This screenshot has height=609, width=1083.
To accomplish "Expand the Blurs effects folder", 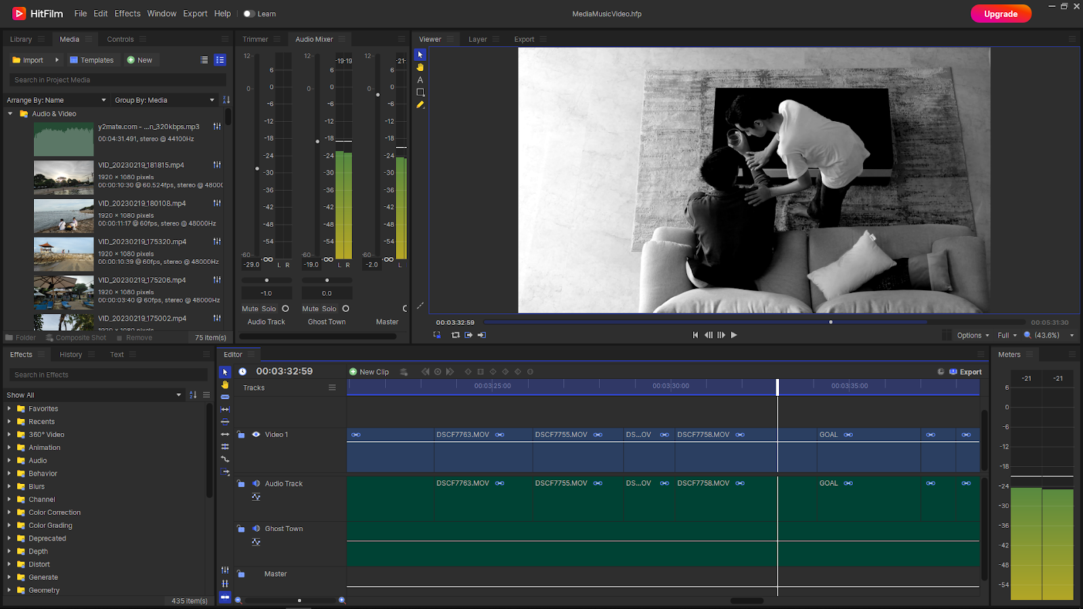I will pos(9,487).
